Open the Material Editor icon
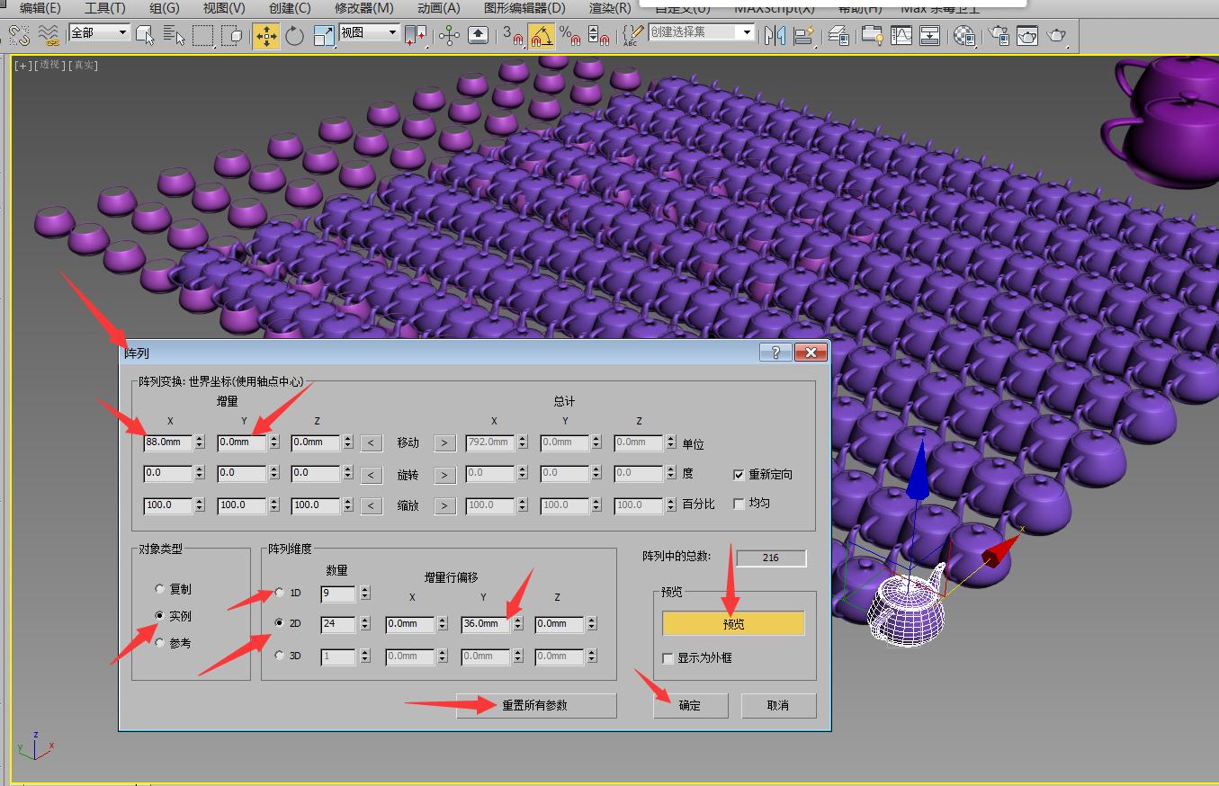 [964, 36]
